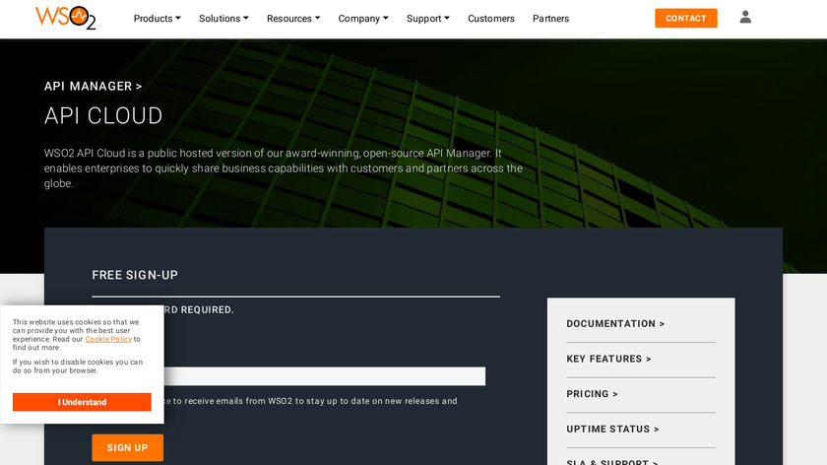
Task: Expand the Company dropdown menu
Action: (x=363, y=19)
